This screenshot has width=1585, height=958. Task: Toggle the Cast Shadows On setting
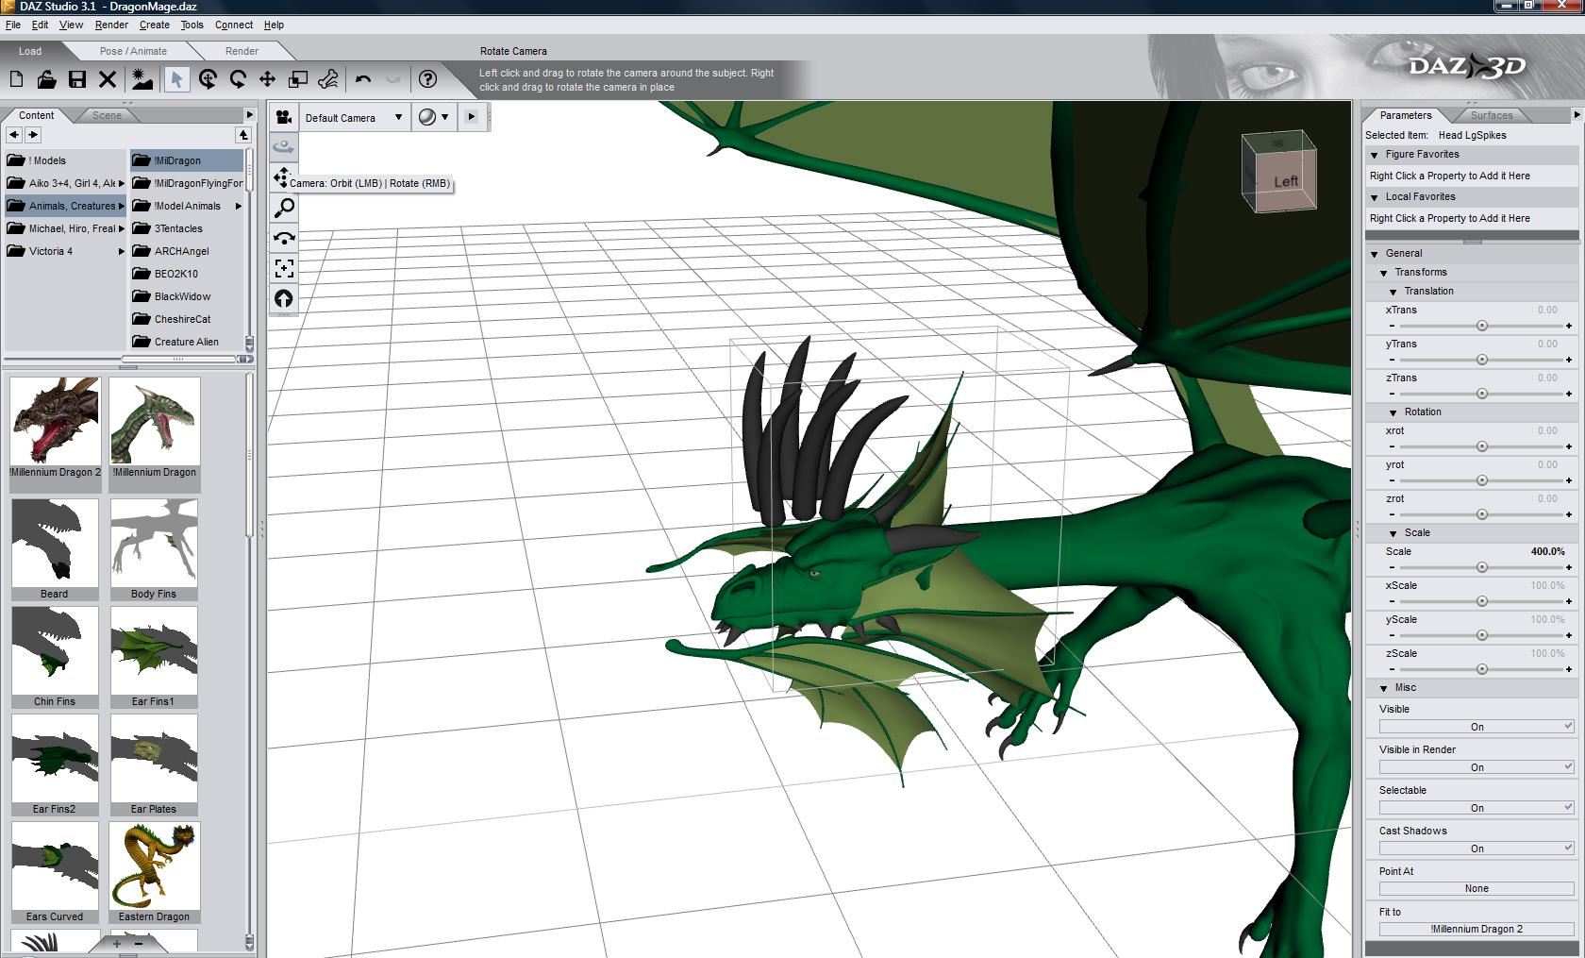1476,849
